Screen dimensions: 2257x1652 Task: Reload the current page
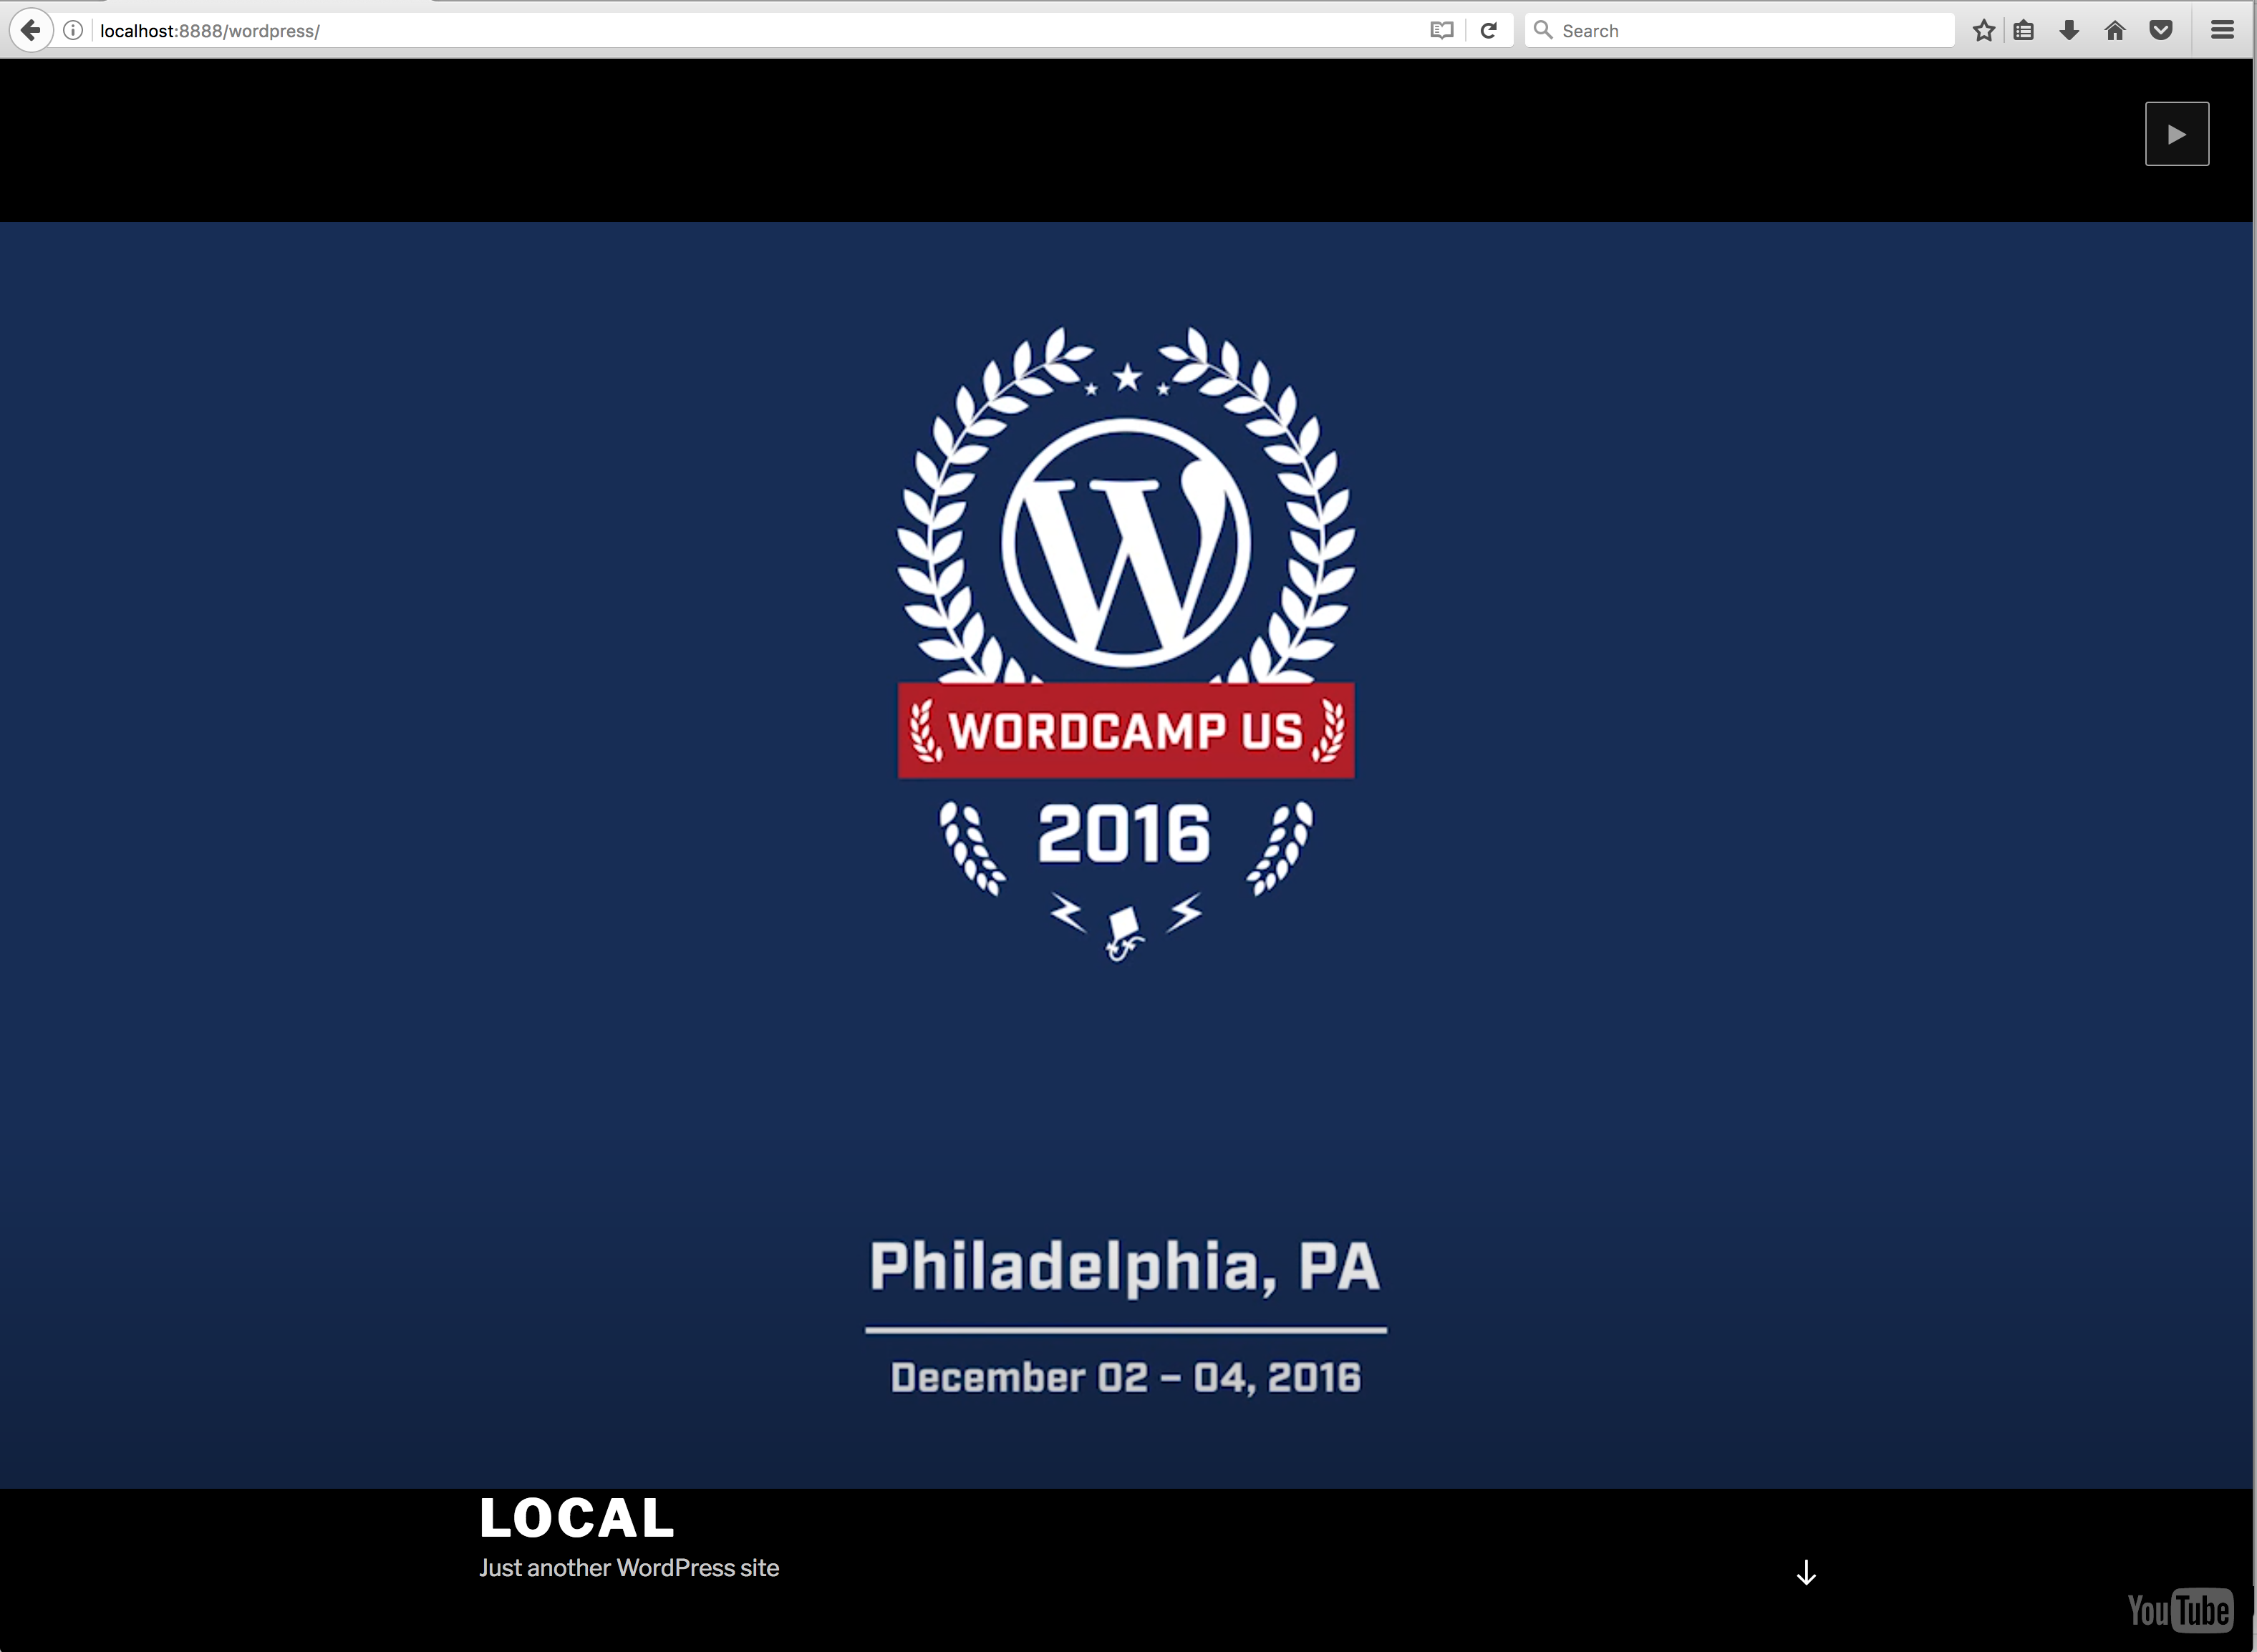pyautogui.click(x=1489, y=31)
